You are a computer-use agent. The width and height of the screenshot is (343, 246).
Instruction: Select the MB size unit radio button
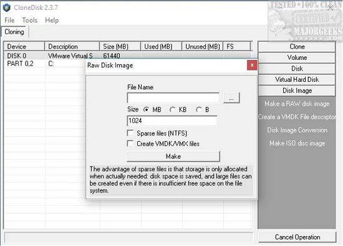click(146, 109)
